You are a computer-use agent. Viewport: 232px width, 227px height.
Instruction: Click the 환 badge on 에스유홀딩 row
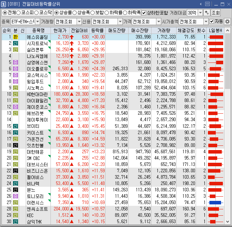(16, 37)
